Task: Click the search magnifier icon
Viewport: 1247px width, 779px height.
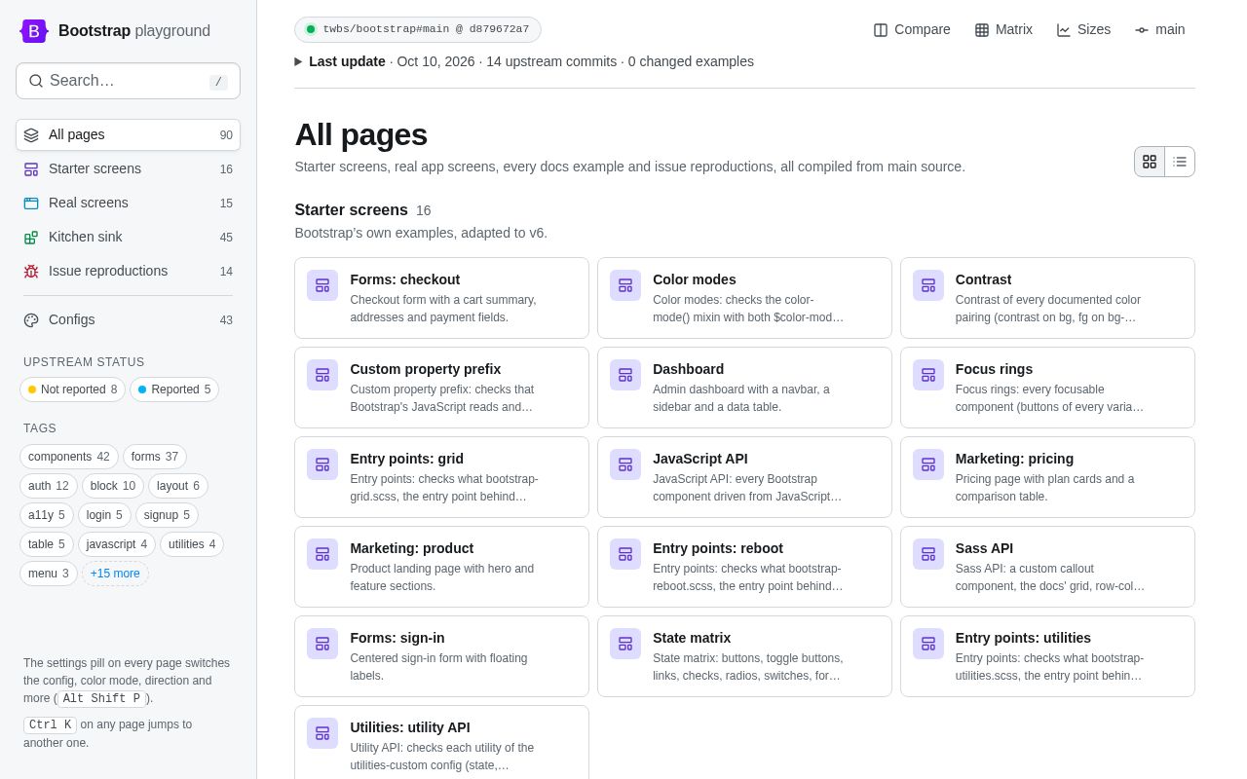Action: click(36, 81)
